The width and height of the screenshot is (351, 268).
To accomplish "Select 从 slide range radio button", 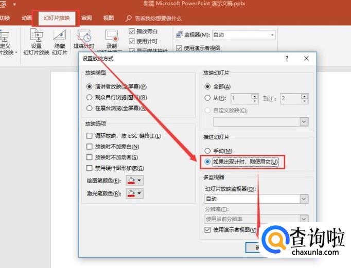I will [207, 98].
